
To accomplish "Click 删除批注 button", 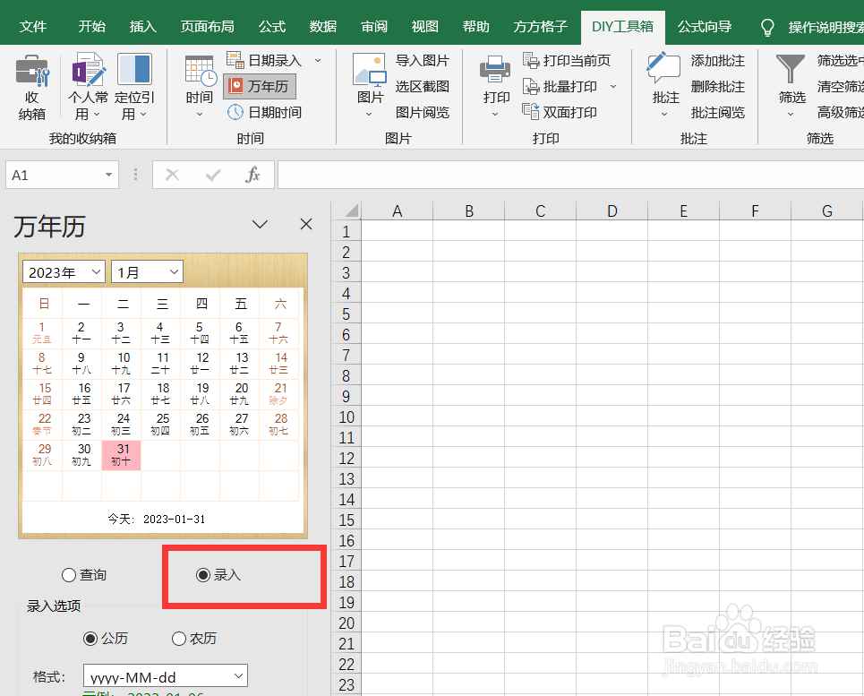I will point(717,87).
